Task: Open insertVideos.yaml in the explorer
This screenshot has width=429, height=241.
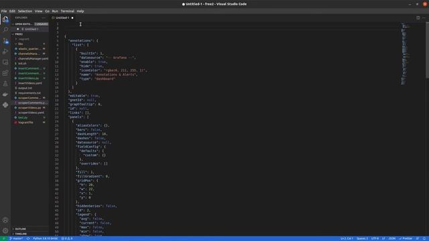Action: tap(30, 83)
